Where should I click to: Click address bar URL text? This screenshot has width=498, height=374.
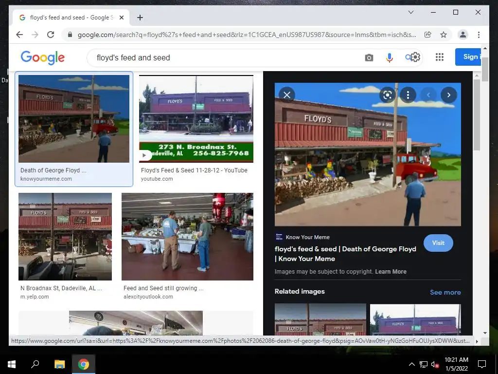coord(247,35)
